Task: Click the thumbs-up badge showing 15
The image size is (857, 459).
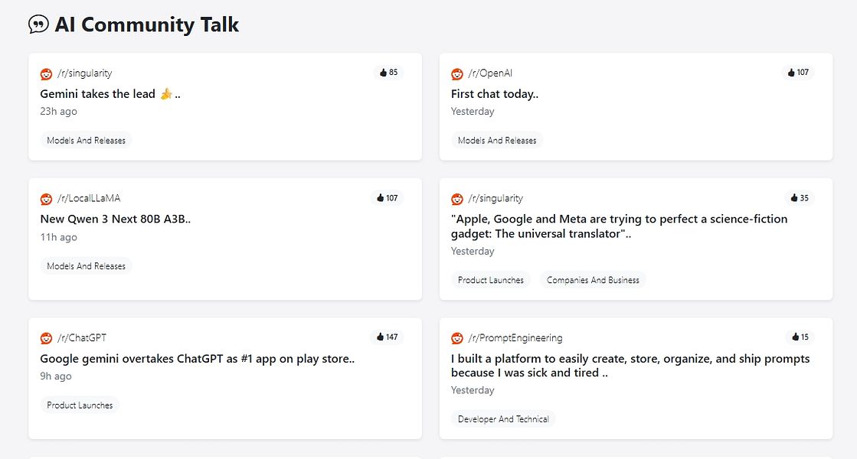Action: click(799, 337)
